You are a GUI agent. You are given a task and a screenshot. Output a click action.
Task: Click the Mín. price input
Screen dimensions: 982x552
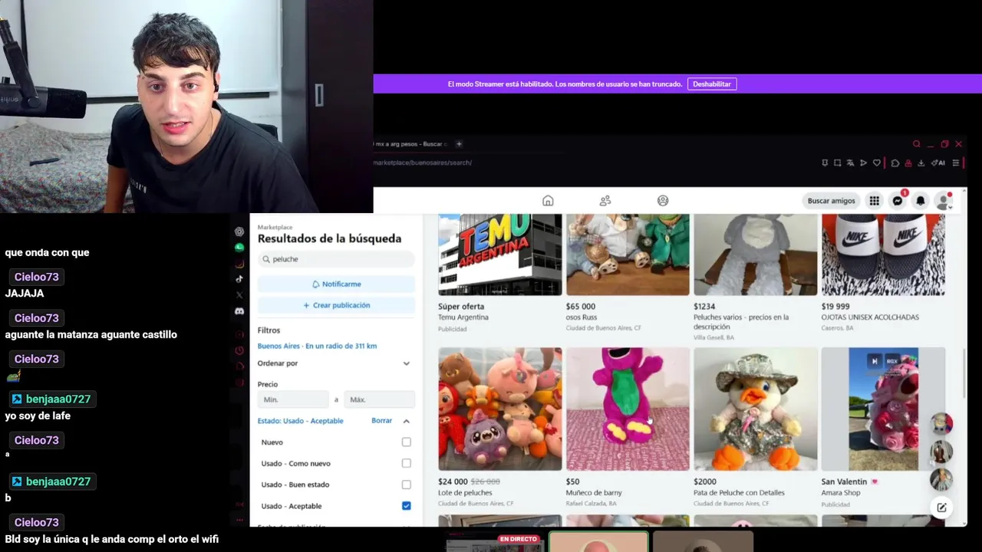coord(293,399)
